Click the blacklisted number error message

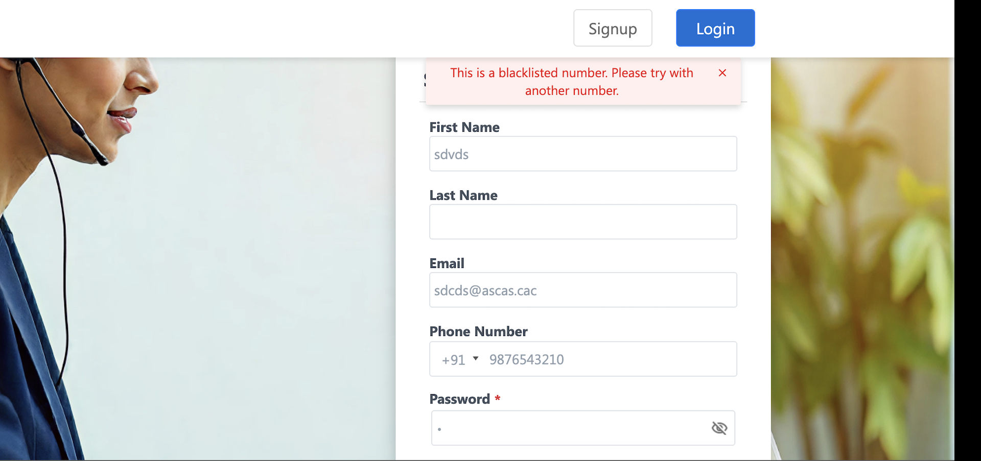tap(571, 82)
